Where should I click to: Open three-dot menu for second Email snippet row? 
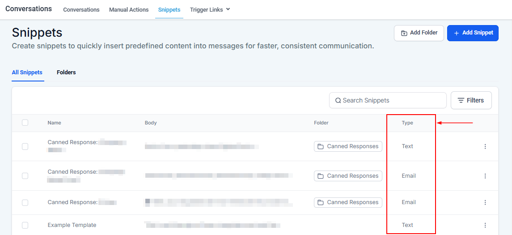(485, 202)
